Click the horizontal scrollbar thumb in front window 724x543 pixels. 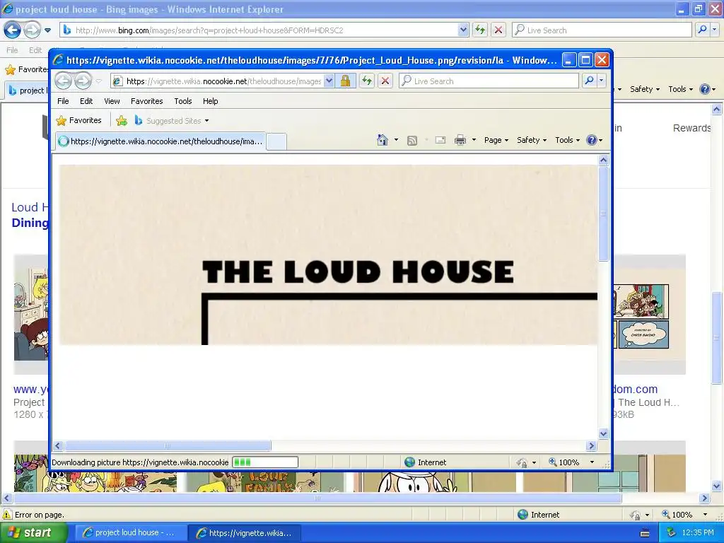point(168,446)
